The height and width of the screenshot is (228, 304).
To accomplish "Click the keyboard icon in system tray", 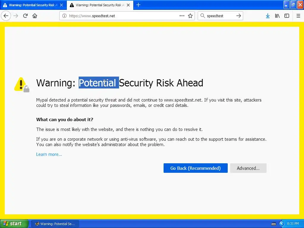I will 273,224.
